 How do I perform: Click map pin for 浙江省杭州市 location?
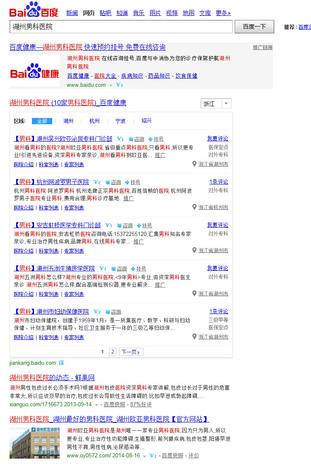tap(194, 207)
